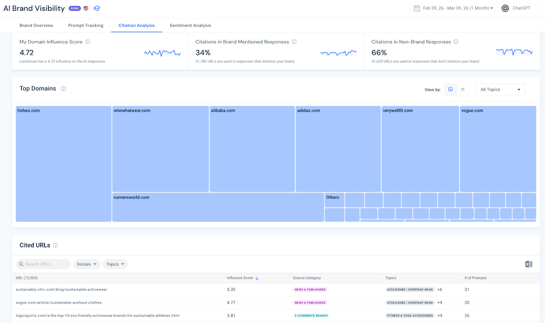Click prompts count 31
545x323 pixels.
tap(467, 290)
